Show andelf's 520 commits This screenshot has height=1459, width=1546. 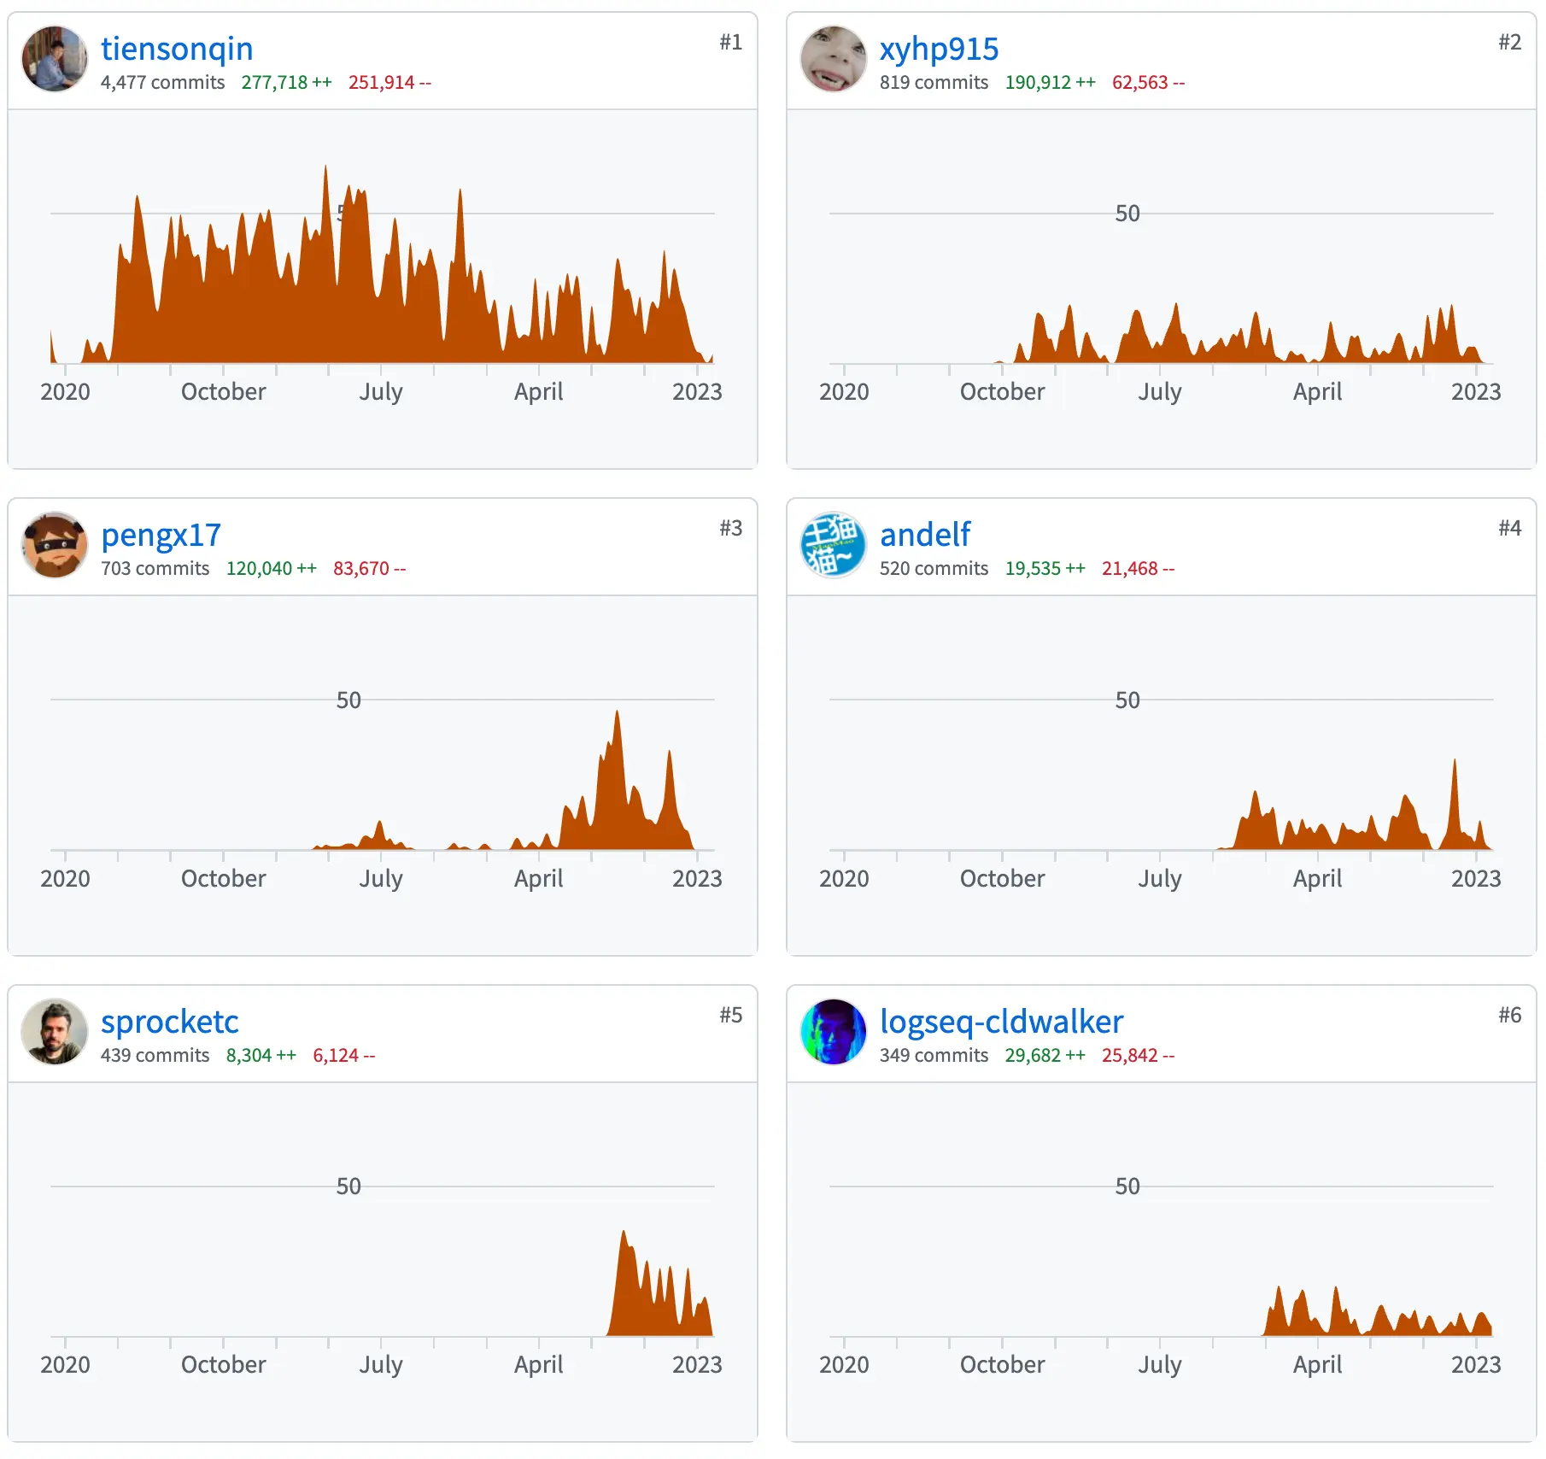coord(934,569)
